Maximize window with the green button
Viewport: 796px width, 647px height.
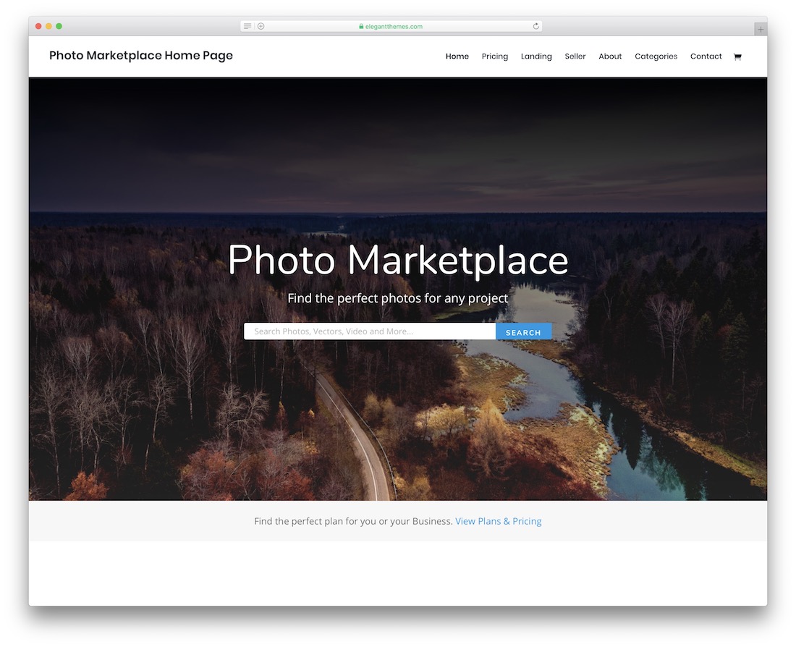[59, 26]
